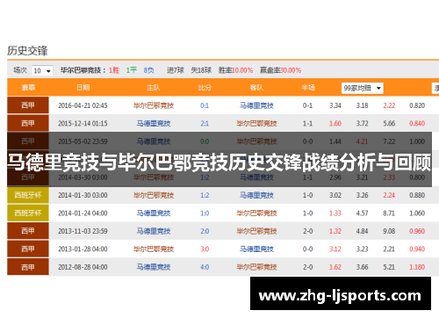Click 进7球 goals scored text
The width and height of the screenshot is (439, 318).
click(176, 70)
